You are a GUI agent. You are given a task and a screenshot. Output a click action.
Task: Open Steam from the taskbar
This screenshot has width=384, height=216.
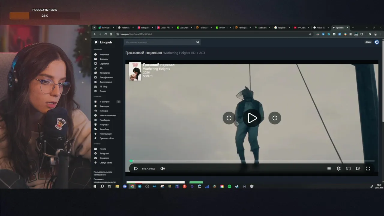[x=237, y=186]
